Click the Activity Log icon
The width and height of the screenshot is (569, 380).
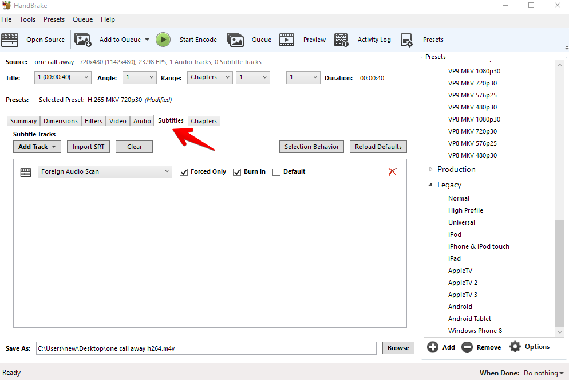point(342,40)
